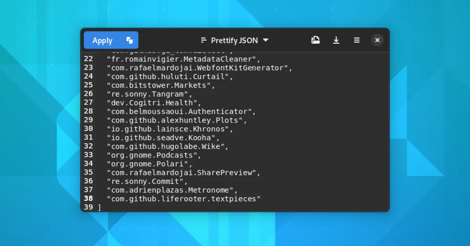Image resolution: width=470 pixels, height=246 pixels.
Task: Click the "org.gnome.Podcasts" string
Action: (154, 155)
